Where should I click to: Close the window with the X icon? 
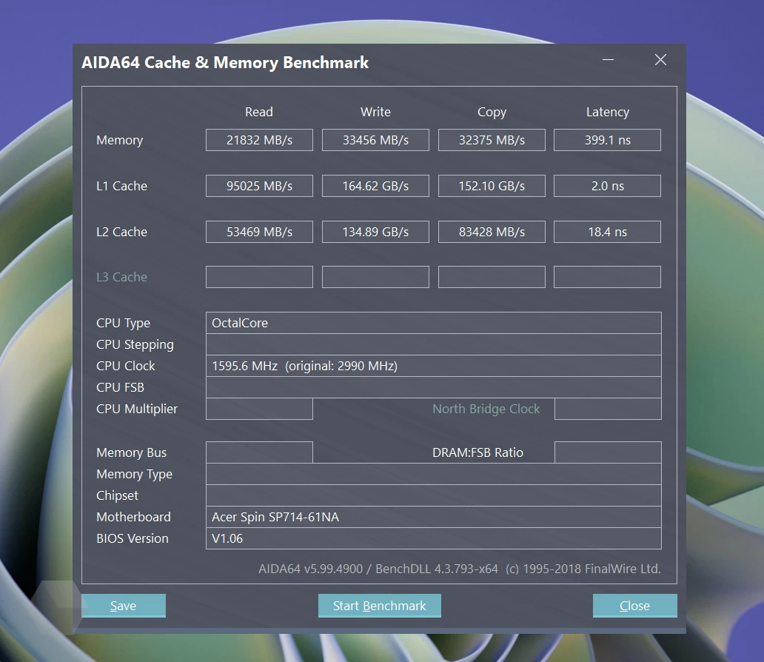point(660,60)
